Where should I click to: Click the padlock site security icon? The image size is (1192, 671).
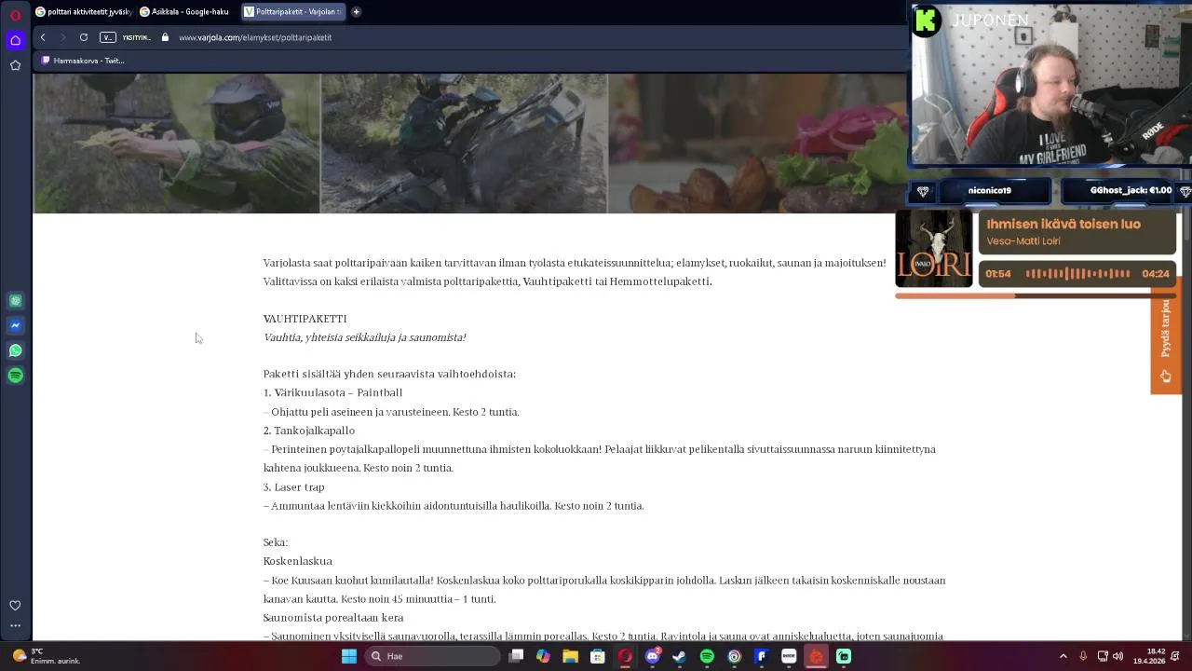[x=165, y=37]
